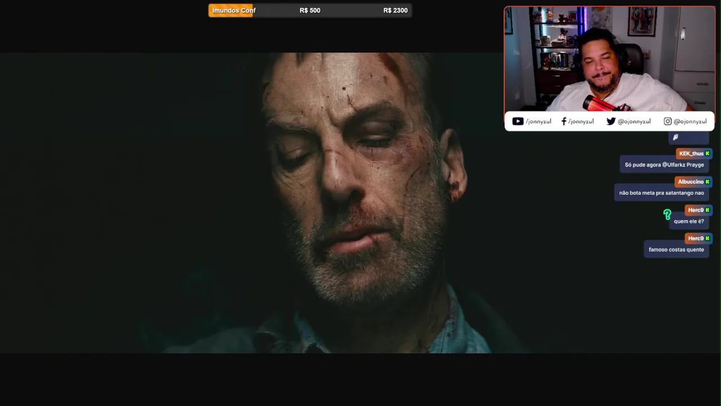Select the username KEK_thus in chat
This screenshot has height=406, width=721.
pyautogui.click(x=691, y=153)
